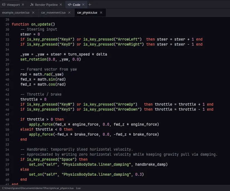Click "ArrowRight" string in the code
The image size is (230, 191).
coord(129,44)
